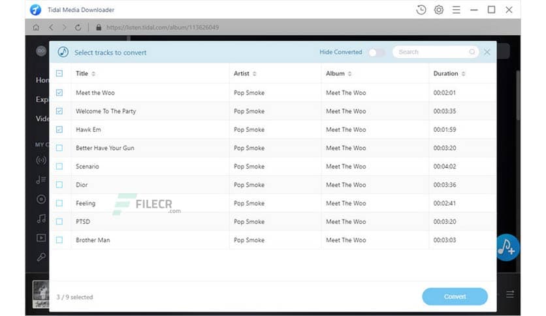Click the PTSD track title
This screenshot has height=316, width=546.
[83, 222]
